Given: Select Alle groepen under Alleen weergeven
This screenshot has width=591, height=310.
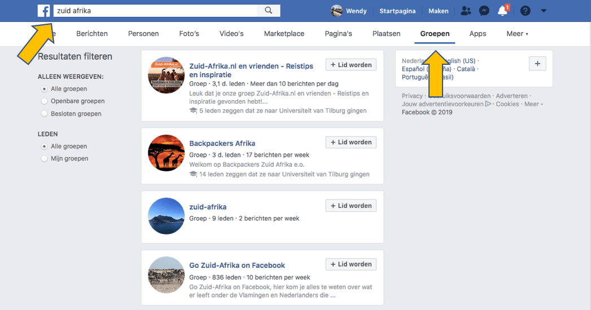Looking at the screenshot, I should [44, 89].
